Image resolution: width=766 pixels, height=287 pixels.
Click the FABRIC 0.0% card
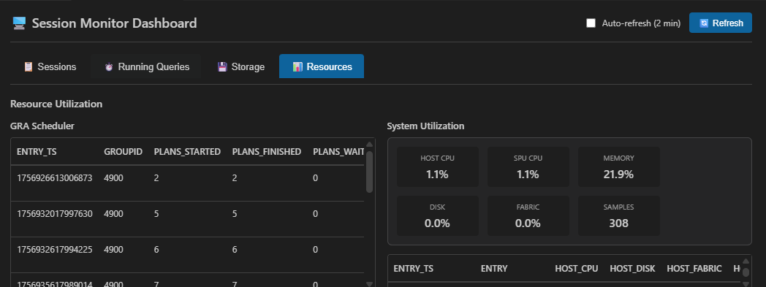click(528, 215)
